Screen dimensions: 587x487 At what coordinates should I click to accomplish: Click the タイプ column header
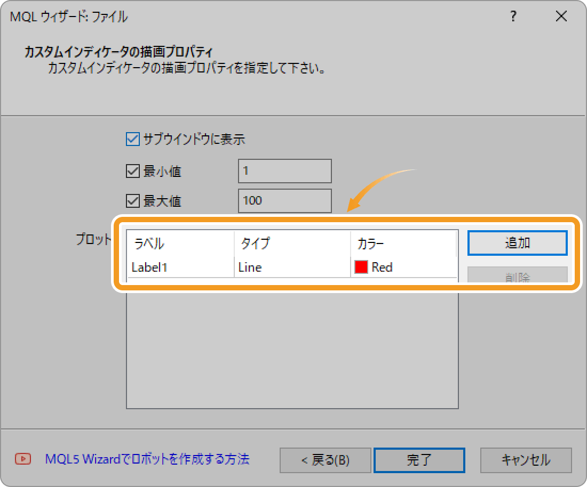292,243
